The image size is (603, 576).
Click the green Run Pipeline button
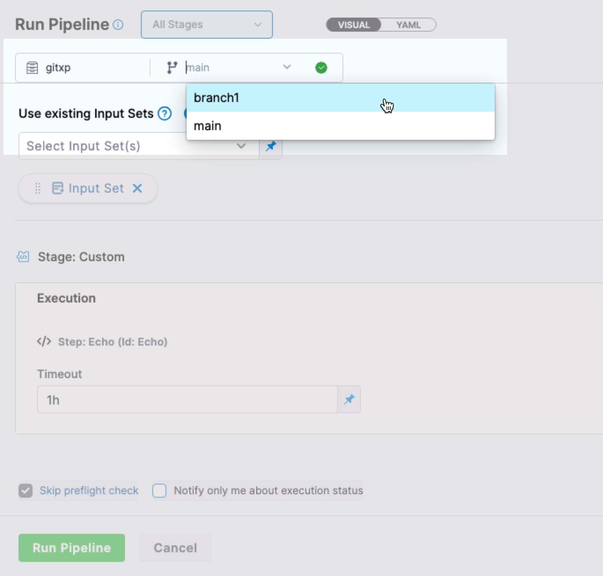(72, 548)
